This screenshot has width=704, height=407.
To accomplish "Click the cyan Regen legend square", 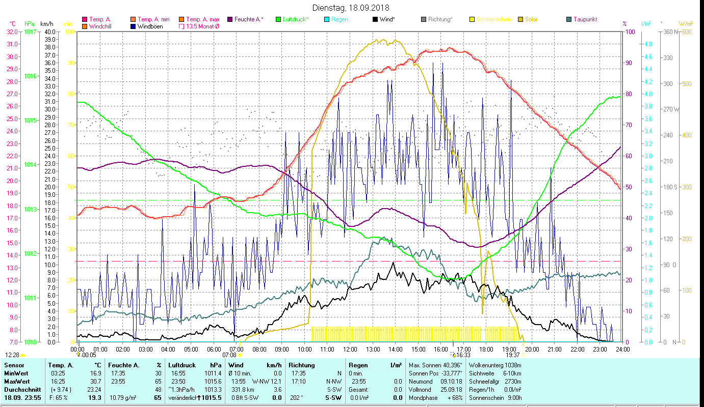I will [x=327, y=19].
